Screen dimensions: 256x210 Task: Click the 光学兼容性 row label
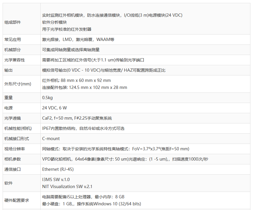pos(15,60)
